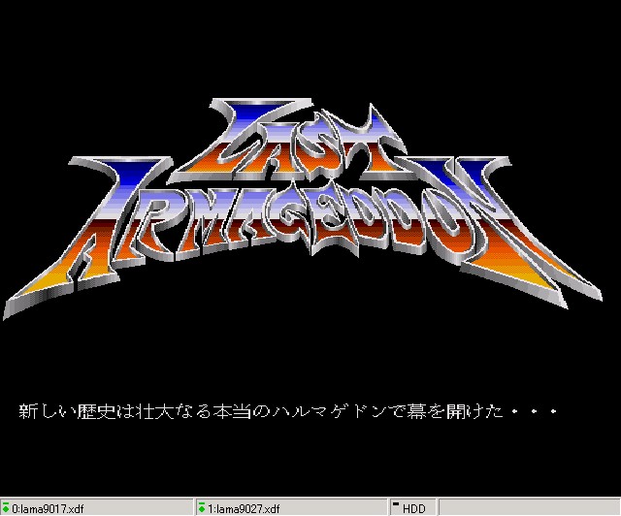Click the Last Armageddon title logo
This screenshot has width=621, height=516.
tap(303, 209)
